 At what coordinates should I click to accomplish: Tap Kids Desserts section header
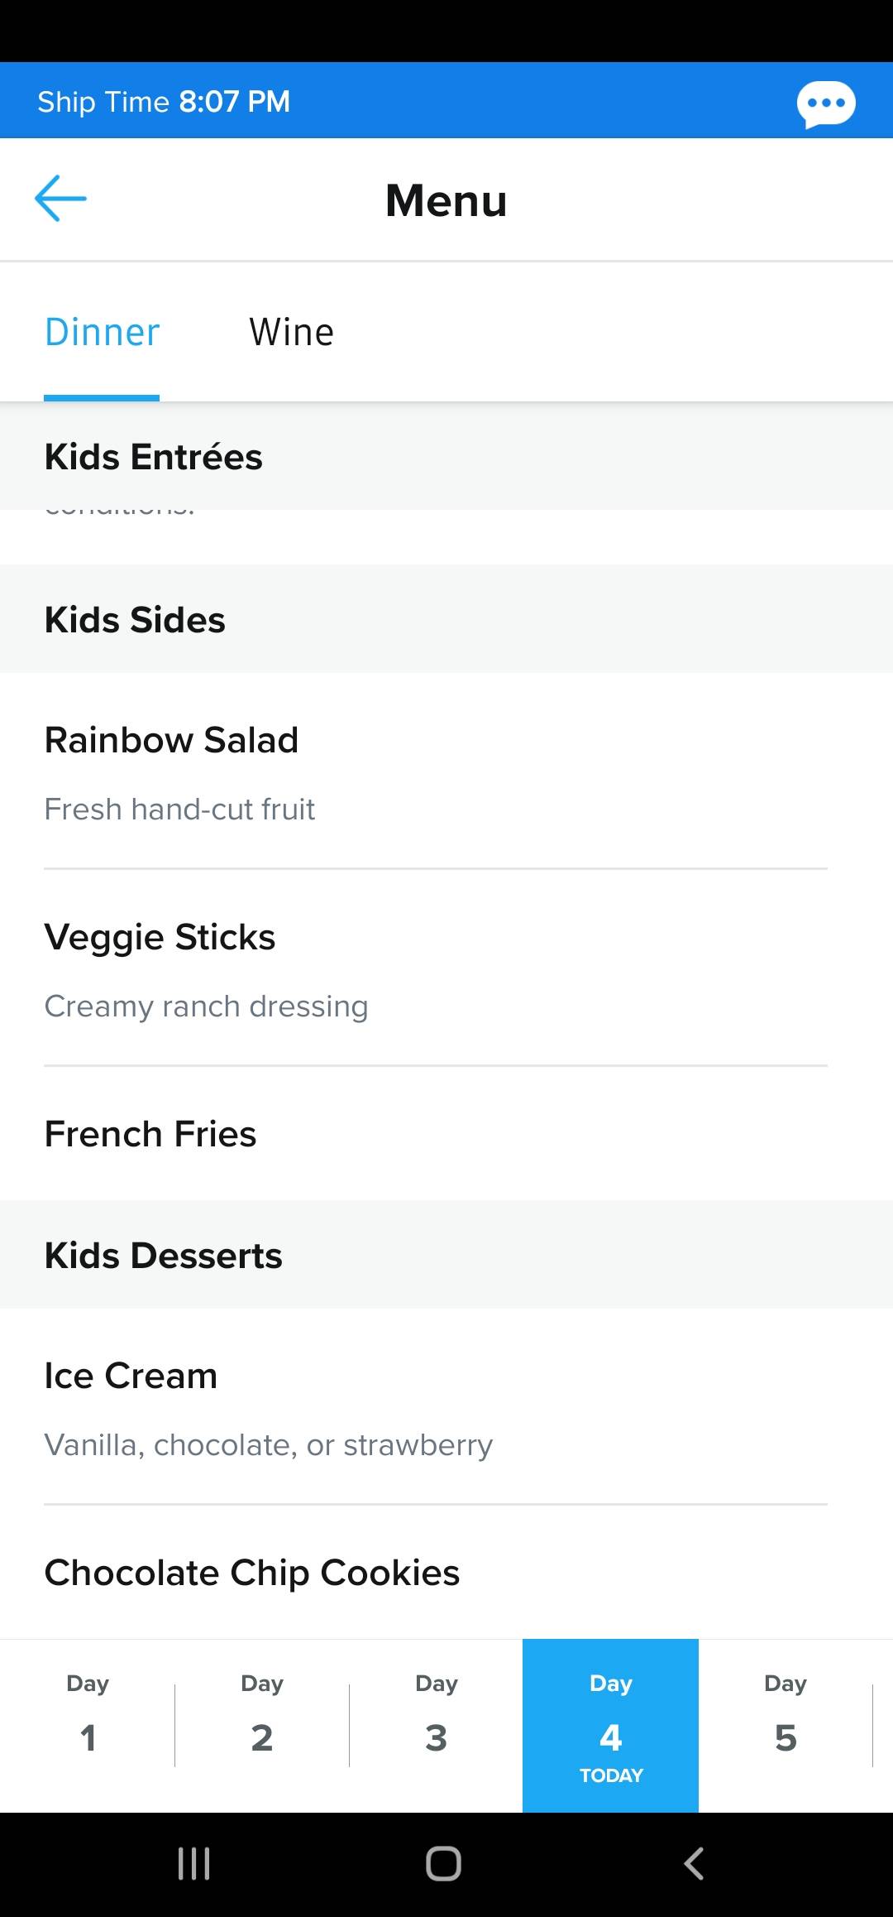pos(446,1255)
